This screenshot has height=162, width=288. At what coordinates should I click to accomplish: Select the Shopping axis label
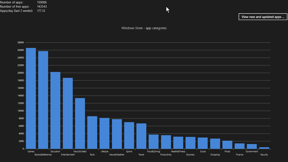click(x=215, y=155)
